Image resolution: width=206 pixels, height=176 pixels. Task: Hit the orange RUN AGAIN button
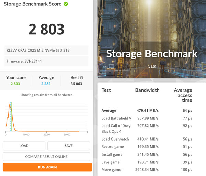tap(47, 167)
